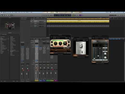Click the lower white knob in right Softube plugin
Image resolution: width=125 pixels, height=94 pixels.
click(x=105, y=57)
